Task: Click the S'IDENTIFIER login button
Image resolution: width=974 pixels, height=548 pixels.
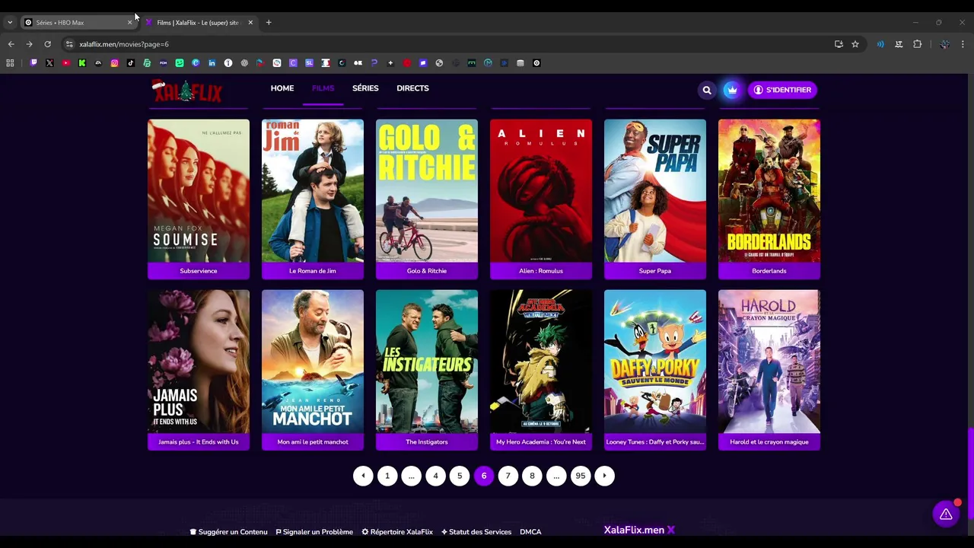Action: click(782, 90)
